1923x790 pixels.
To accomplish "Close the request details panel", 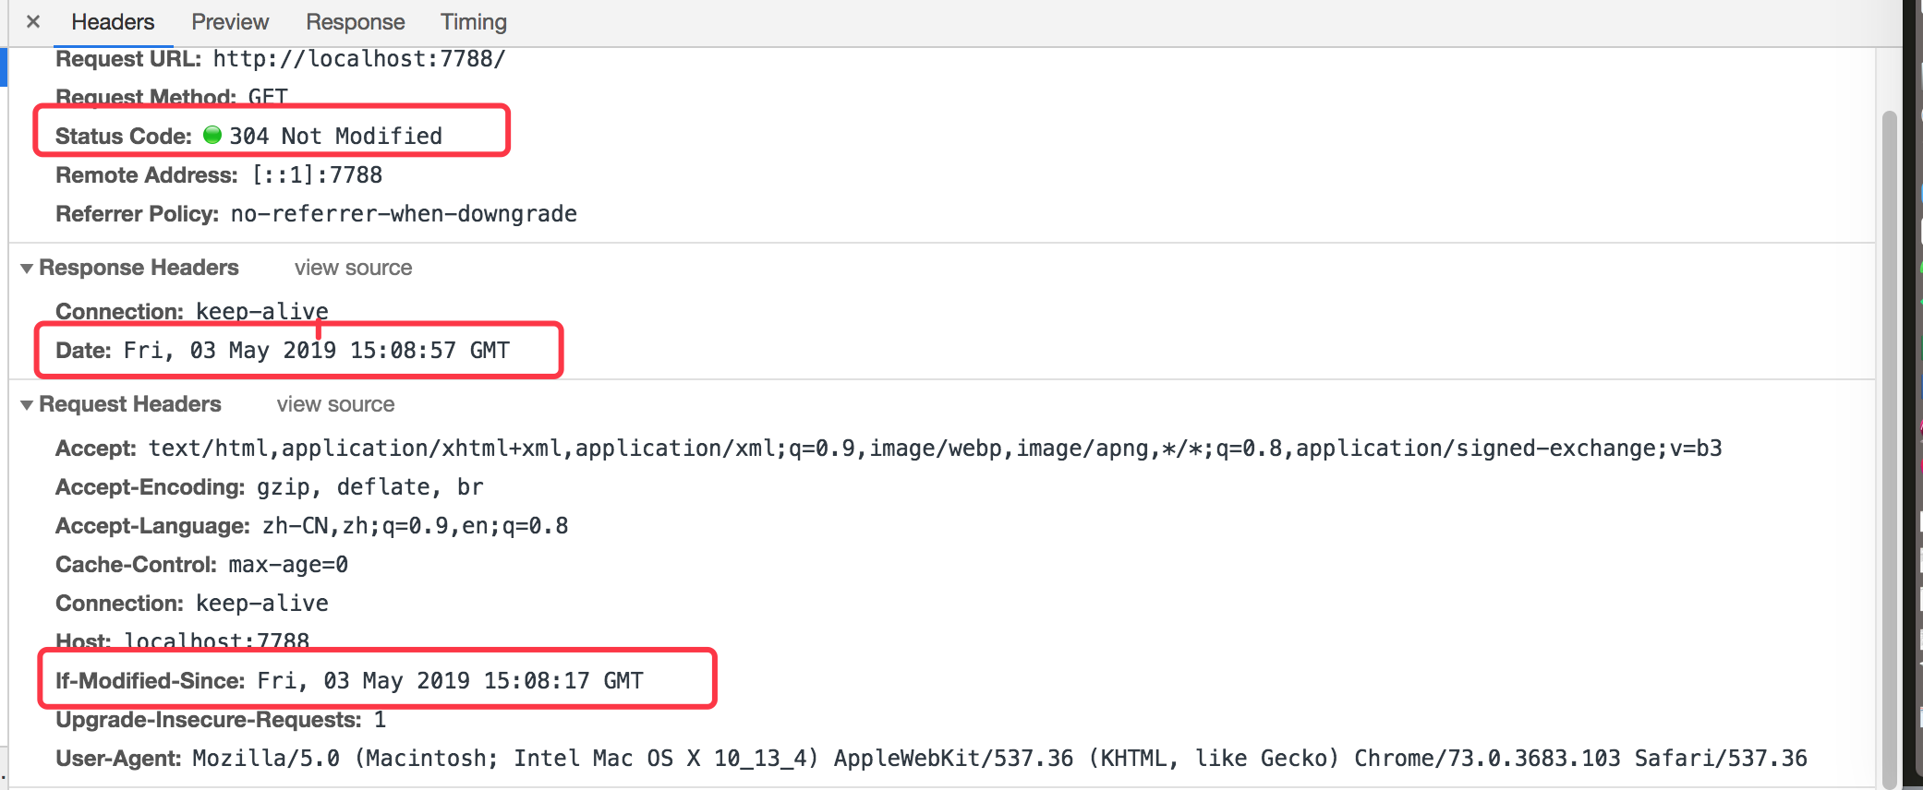I will 33,21.
